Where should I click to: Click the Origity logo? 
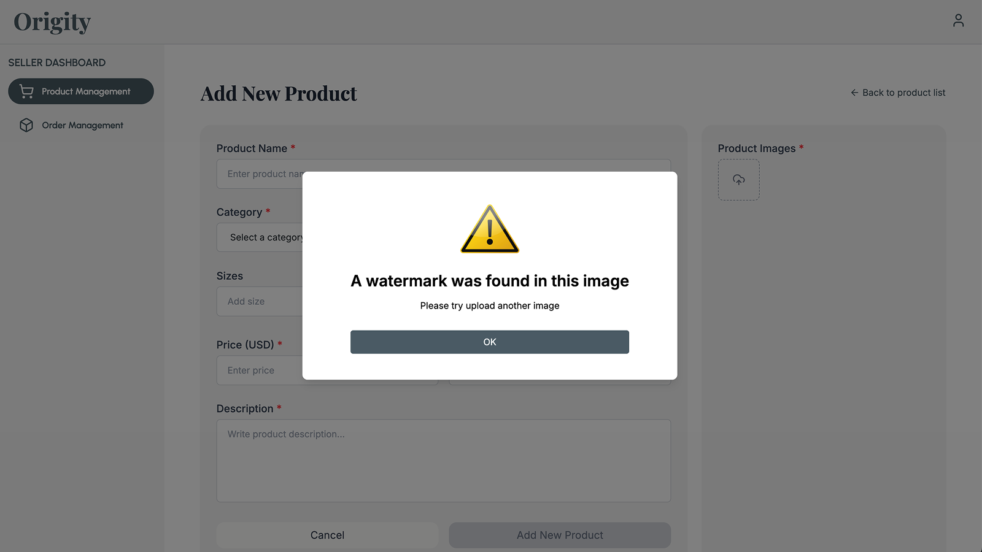pos(52,22)
